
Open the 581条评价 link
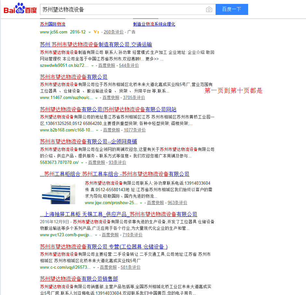click(x=130, y=267)
